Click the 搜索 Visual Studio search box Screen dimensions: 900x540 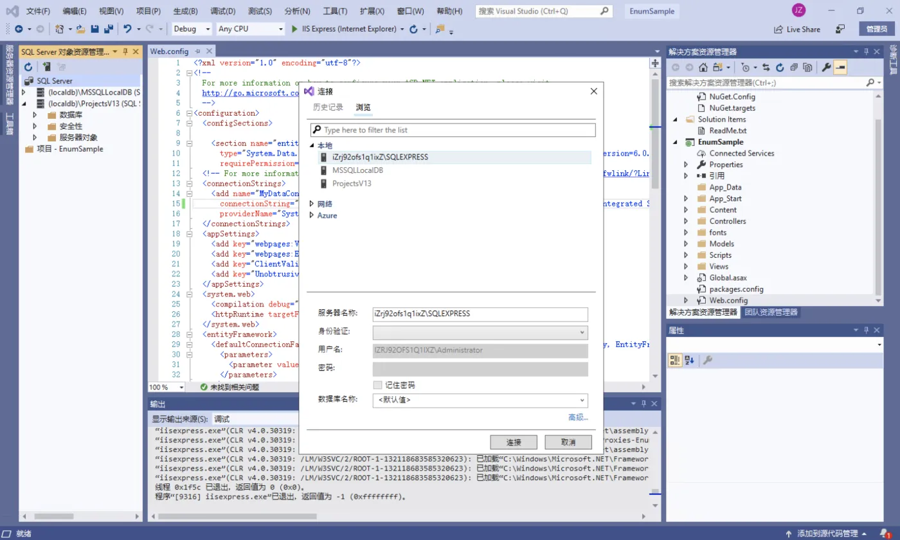pyautogui.click(x=544, y=11)
